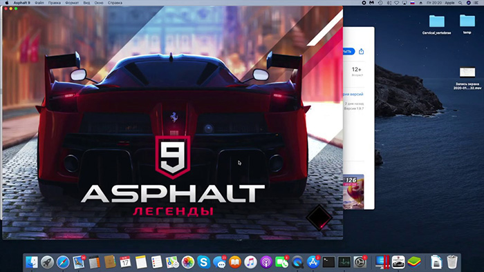Click the Apple user name in menu bar
This screenshot has width=484, height=272.
(x=449, y=3)
